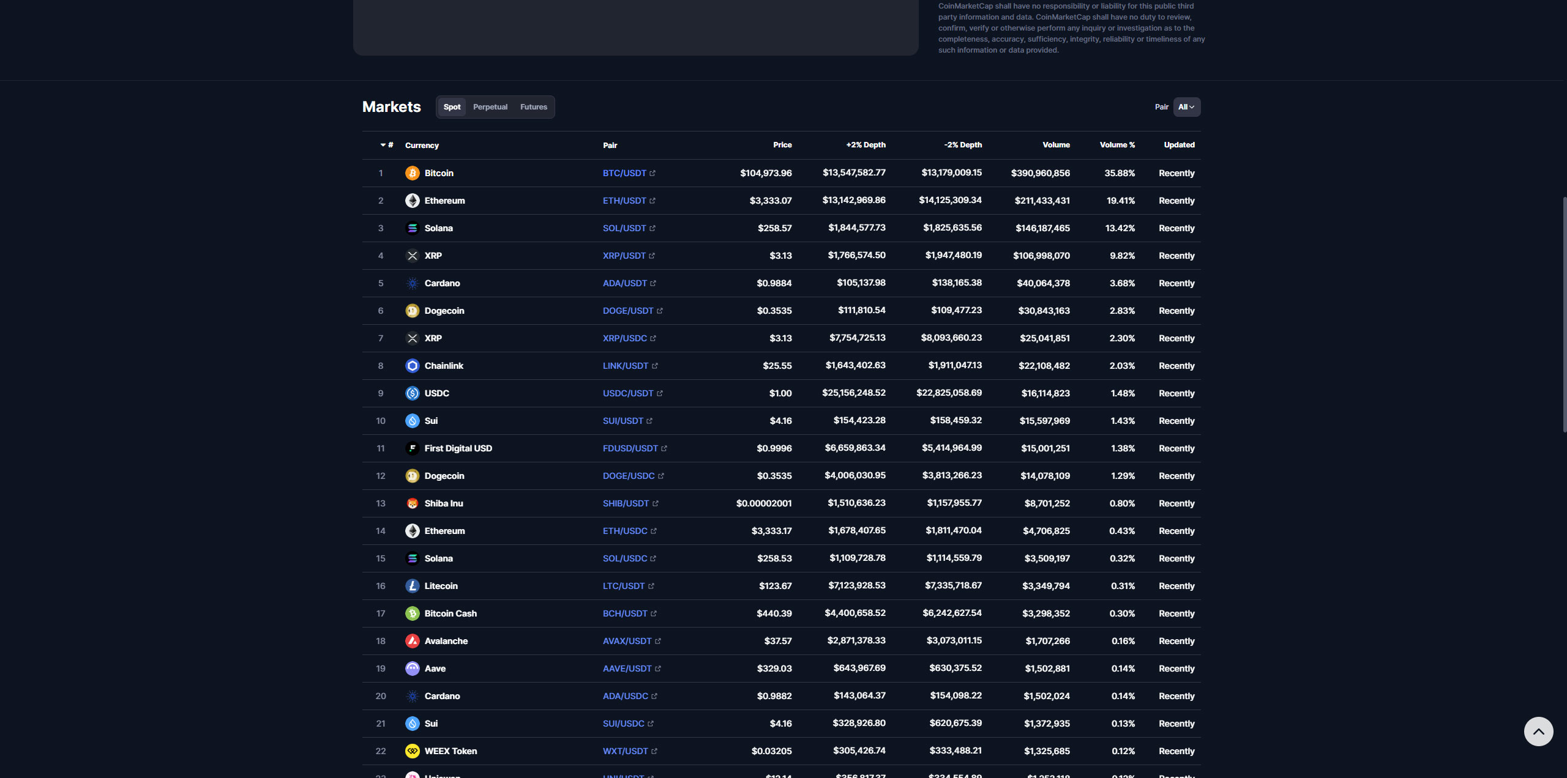
Task: Click the Sui droplet icon in SUI/USDT row
Action: pos(412,421)
